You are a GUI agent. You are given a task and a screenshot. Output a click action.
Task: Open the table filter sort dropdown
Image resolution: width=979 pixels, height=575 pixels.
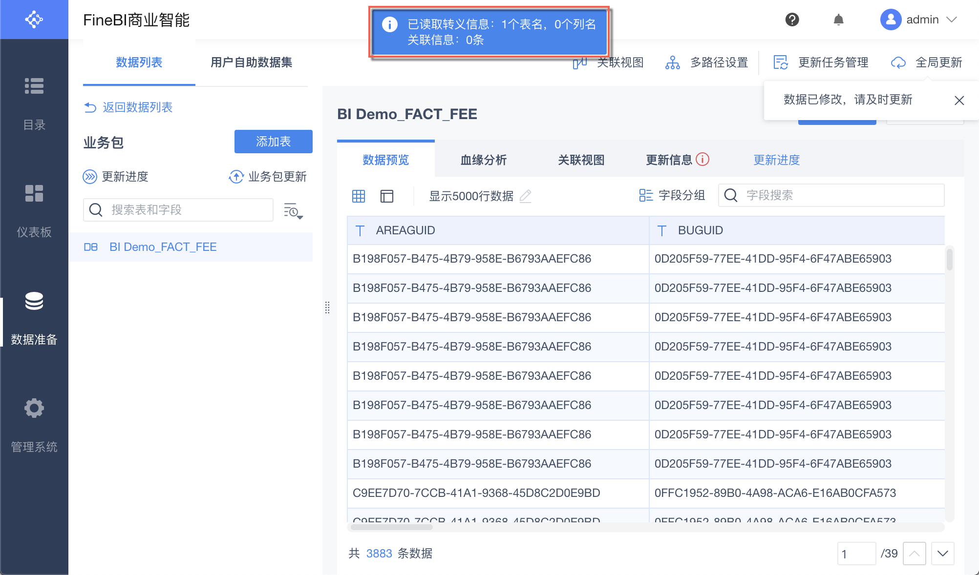tap(293, 211)
